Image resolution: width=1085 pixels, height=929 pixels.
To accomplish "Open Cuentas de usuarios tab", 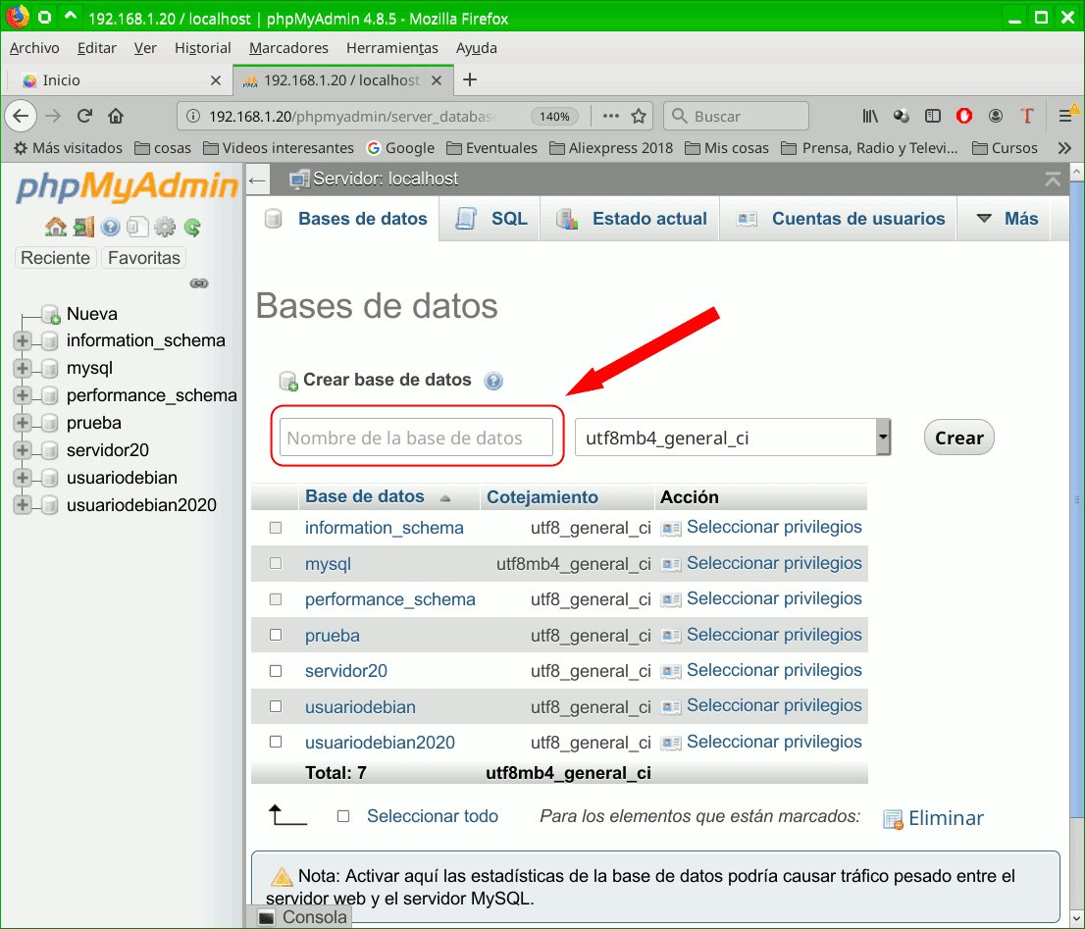I will (840, 219).
